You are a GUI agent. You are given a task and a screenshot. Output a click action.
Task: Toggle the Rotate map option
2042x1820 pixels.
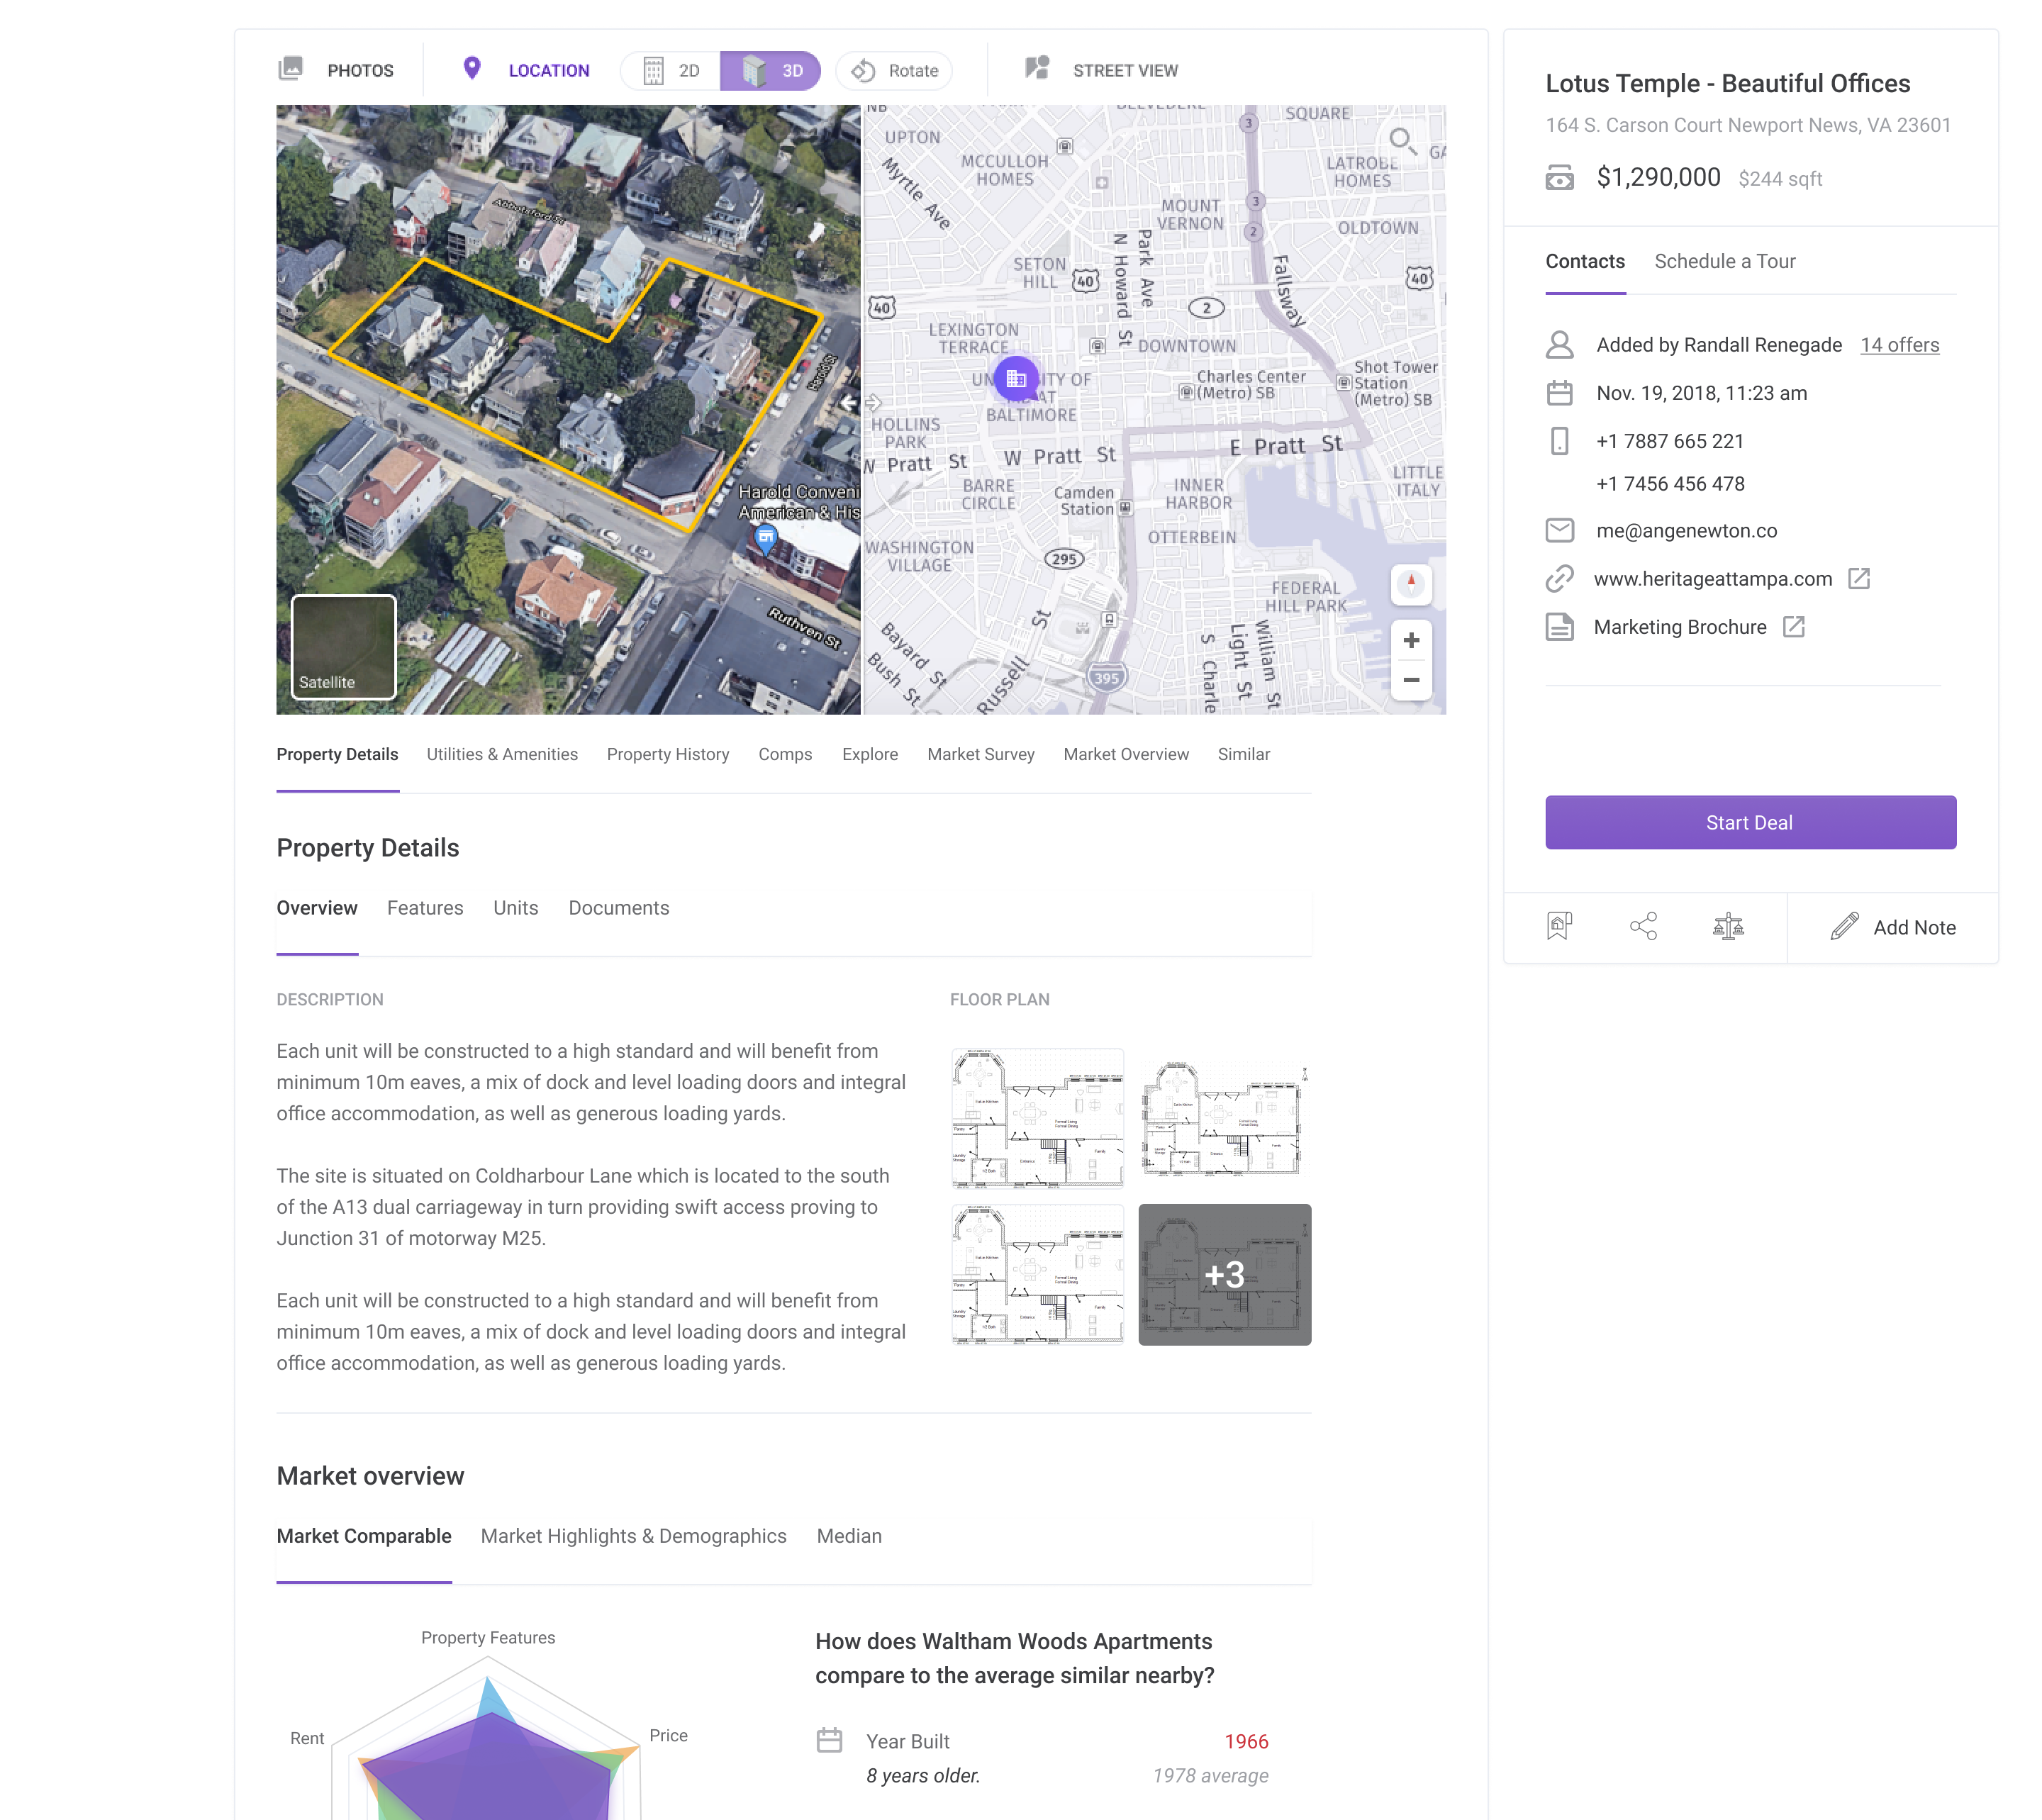(895, 71)
